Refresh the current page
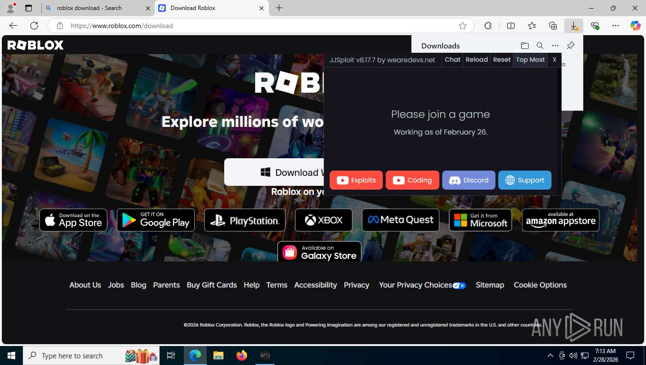This screenshot has height=365, width=646. click(34, 26)
